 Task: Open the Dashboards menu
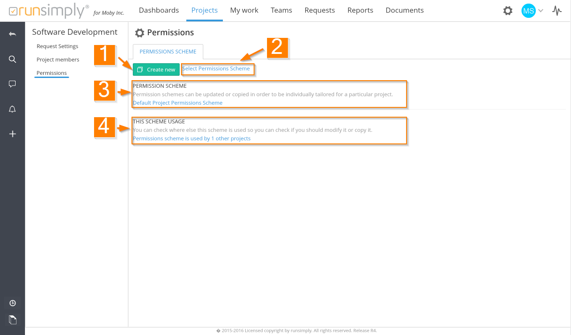click(x=159, y=10)
